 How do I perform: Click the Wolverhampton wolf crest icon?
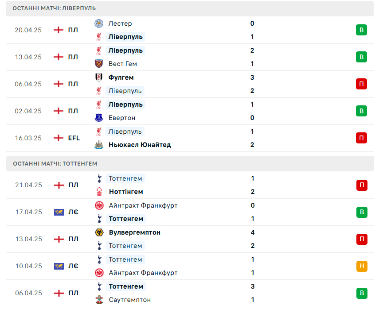tap(99, 232)
